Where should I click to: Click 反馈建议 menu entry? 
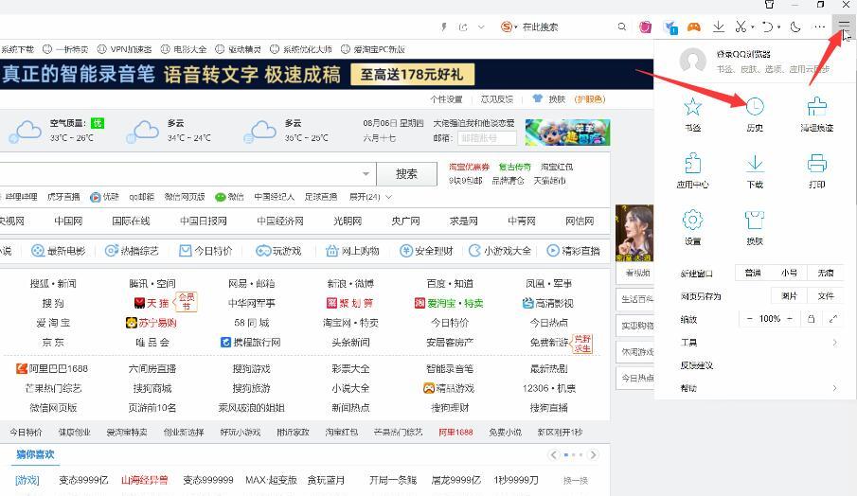(x=697, y=364)
